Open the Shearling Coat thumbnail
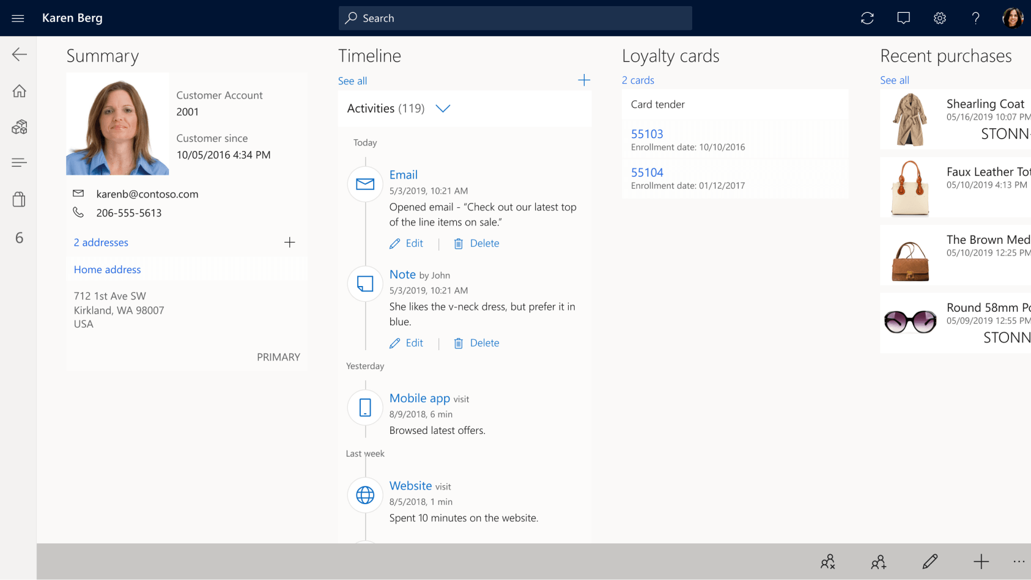 click(x=910, y=120)
